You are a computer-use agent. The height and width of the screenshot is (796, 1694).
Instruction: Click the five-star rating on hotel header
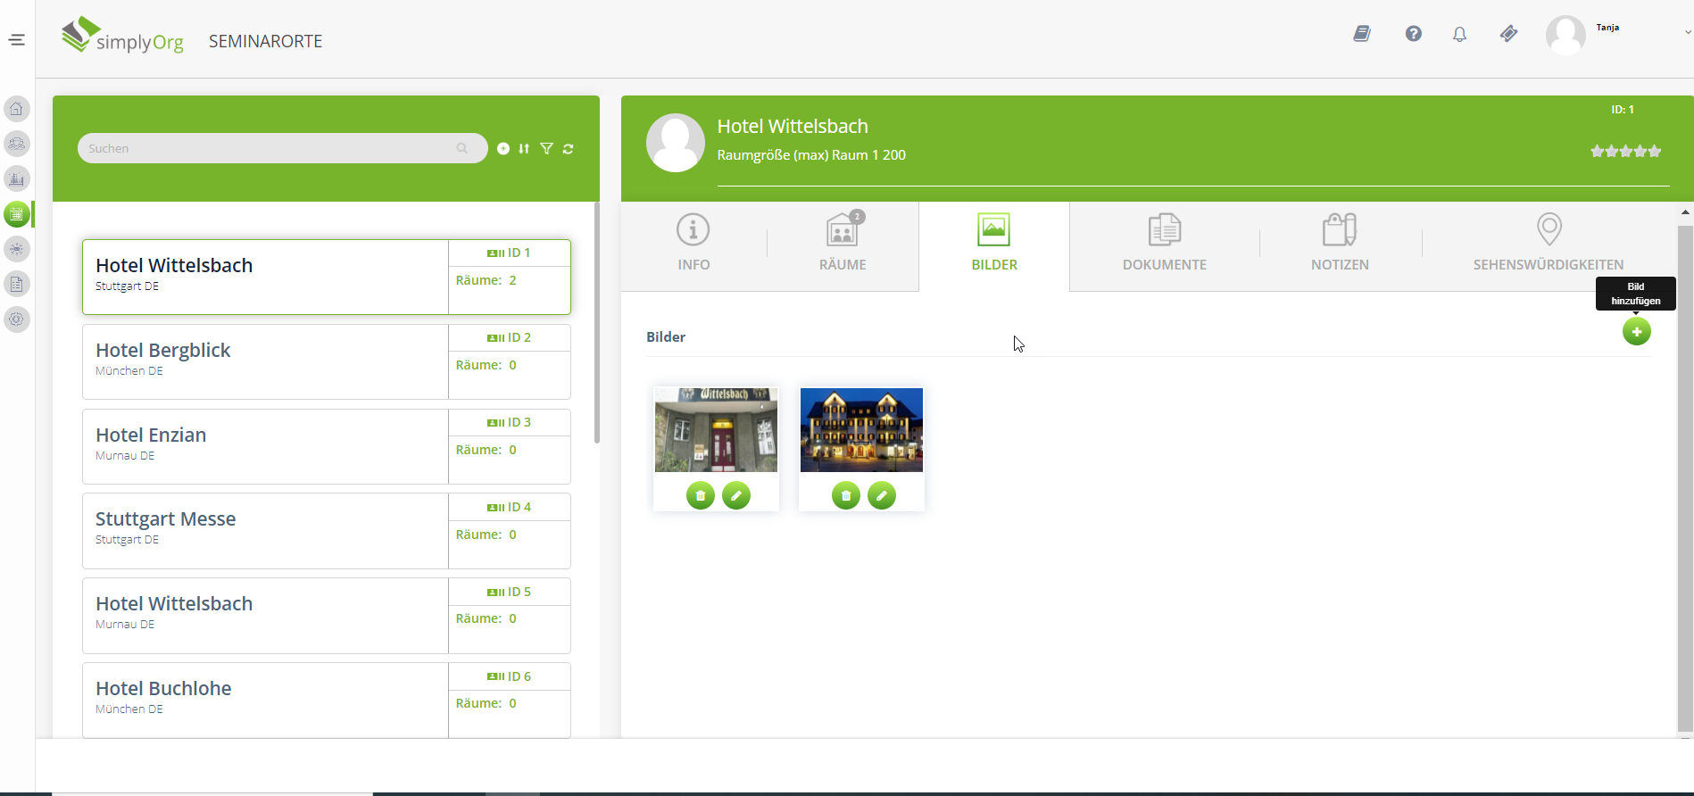(1624, 152)
